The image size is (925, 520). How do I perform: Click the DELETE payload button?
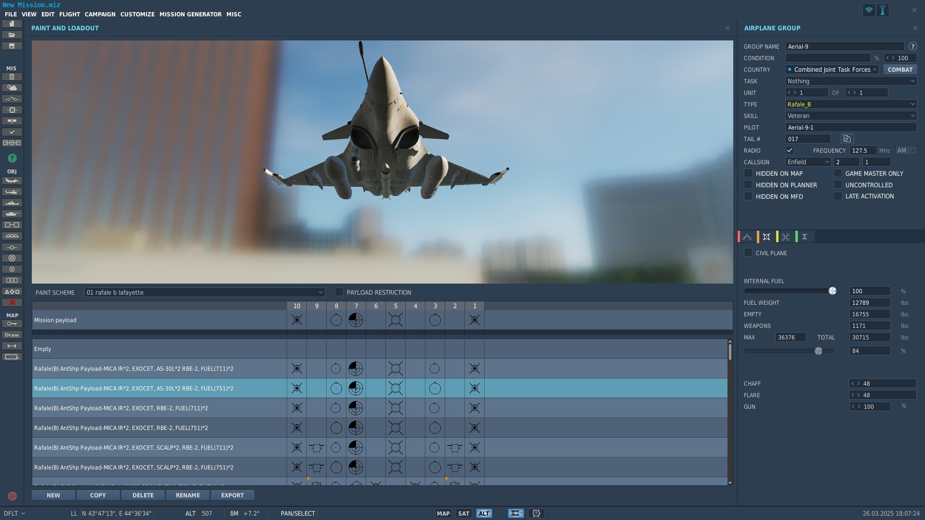[x=143, y=495]
